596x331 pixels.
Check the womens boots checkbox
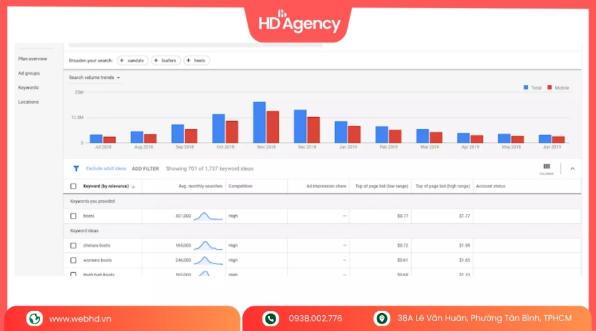click(74, 260)
